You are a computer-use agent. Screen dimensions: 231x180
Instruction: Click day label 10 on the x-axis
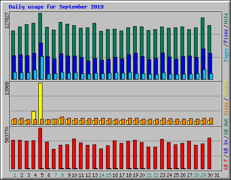pos(74,175)
